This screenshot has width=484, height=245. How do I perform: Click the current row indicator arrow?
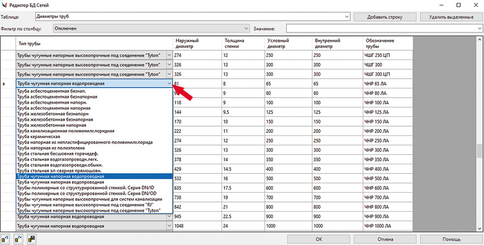pyautogui.click(x=5, y=84)
